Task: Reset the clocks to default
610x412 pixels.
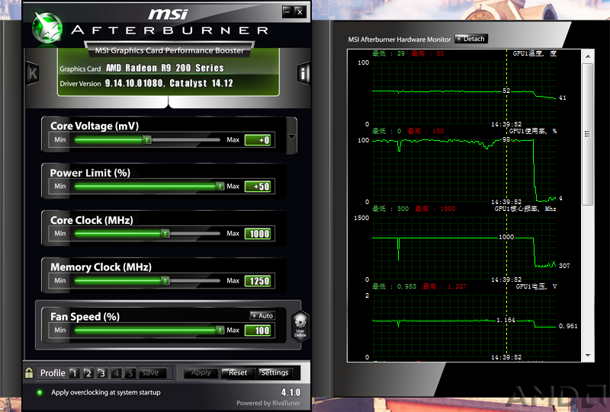Action: pos(238,372)
